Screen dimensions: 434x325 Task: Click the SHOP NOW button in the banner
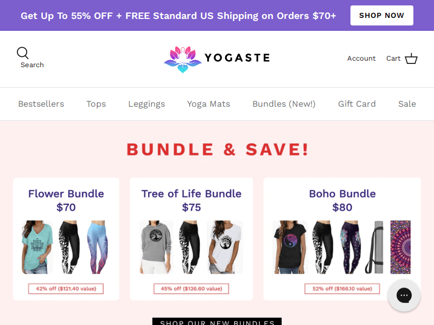[381, 15]
